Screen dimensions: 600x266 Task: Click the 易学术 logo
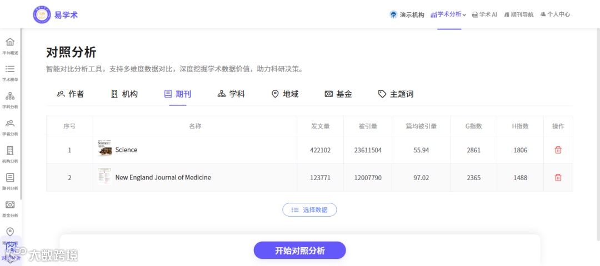(56, 15)
